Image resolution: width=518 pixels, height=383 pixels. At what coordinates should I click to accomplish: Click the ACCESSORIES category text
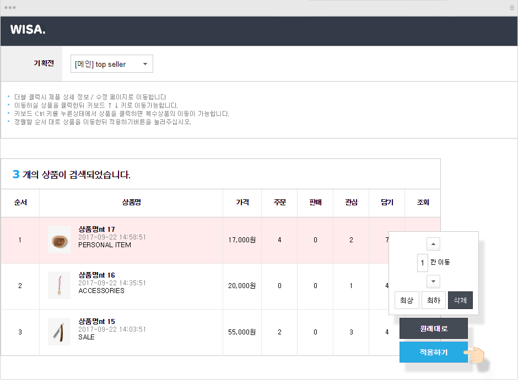[101, 291]
